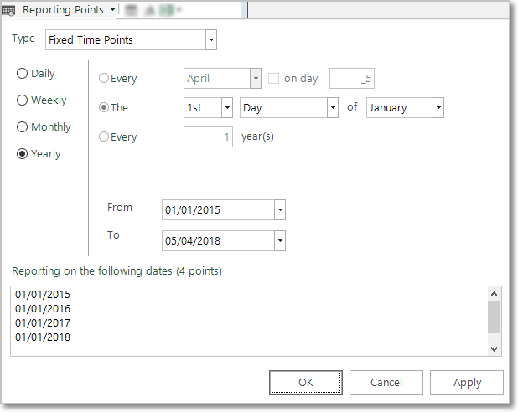Open the Type combo box arrow
The image size is (518, 412).
click(211, 40)
